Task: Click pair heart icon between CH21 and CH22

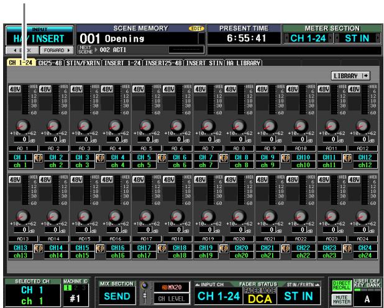Action: coord(285,249)
